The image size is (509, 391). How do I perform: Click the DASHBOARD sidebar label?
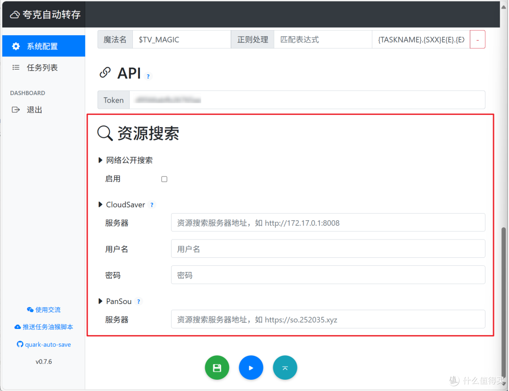(x=28, y=93)
